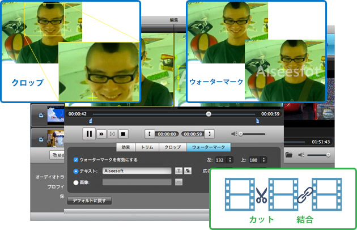Viewport: 357px width, 230px height.
Task: Click the playback timeline slider handle
Action: [209, 114]
